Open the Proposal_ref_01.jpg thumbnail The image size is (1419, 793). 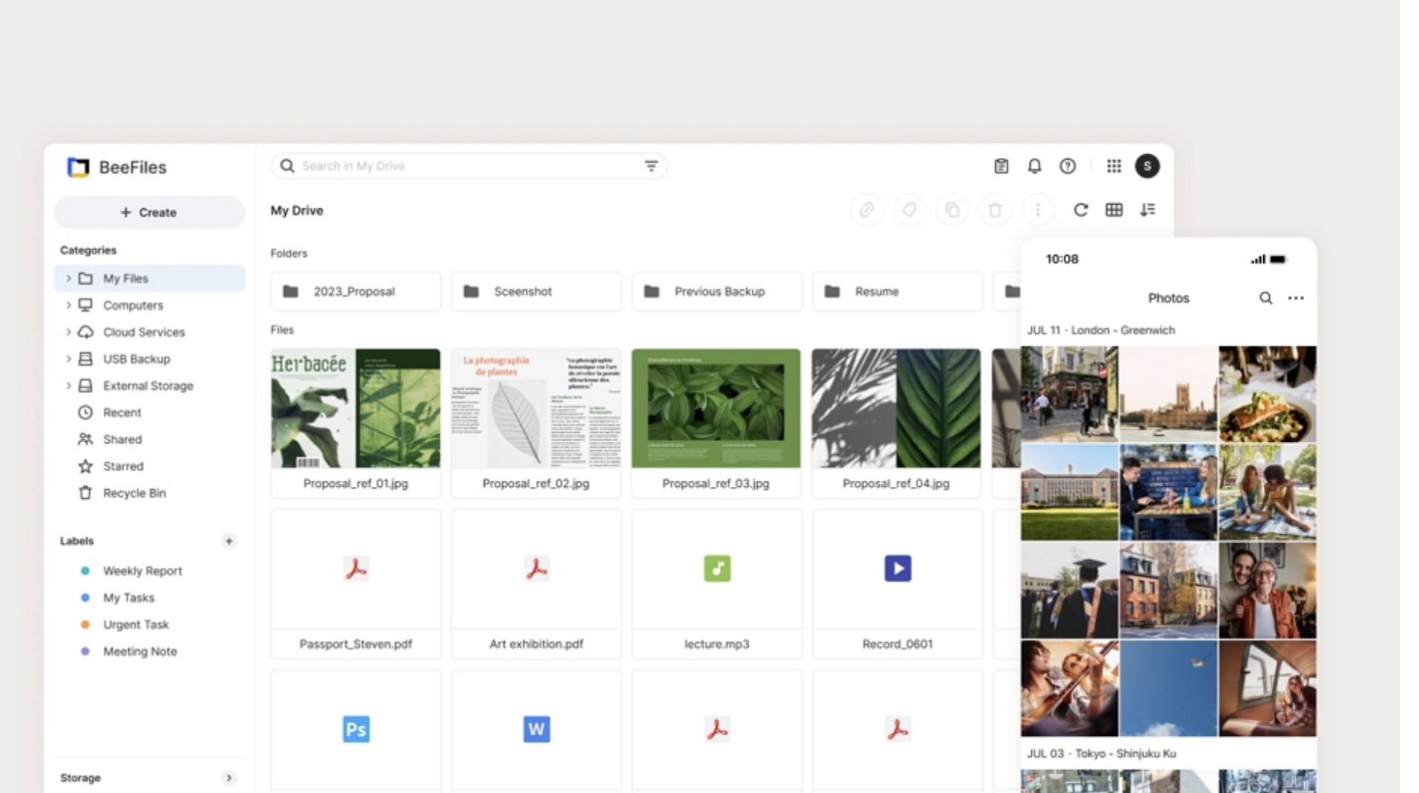coord(356,408)
